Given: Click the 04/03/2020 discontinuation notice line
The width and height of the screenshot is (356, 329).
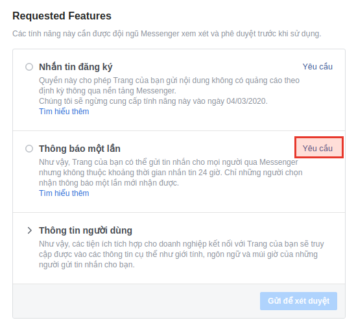Looking at the screenshot, I should click(x=153, y=101).
